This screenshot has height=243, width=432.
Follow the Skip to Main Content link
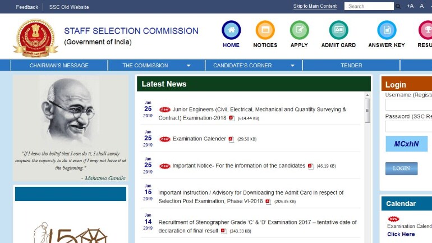[315, 7]
